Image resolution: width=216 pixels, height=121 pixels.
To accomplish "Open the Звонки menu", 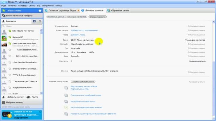I will coord(32,6).
